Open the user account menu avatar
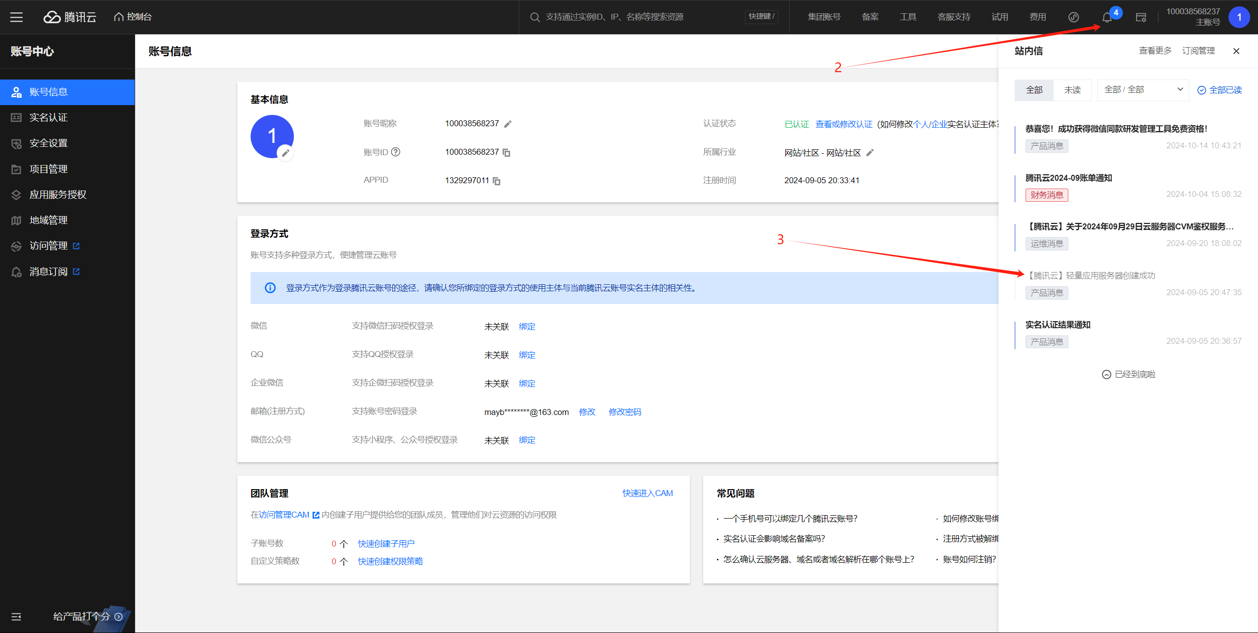1258x633 pixels. point(1239,17)
